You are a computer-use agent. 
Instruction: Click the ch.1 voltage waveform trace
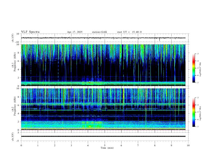coord(103,38)
